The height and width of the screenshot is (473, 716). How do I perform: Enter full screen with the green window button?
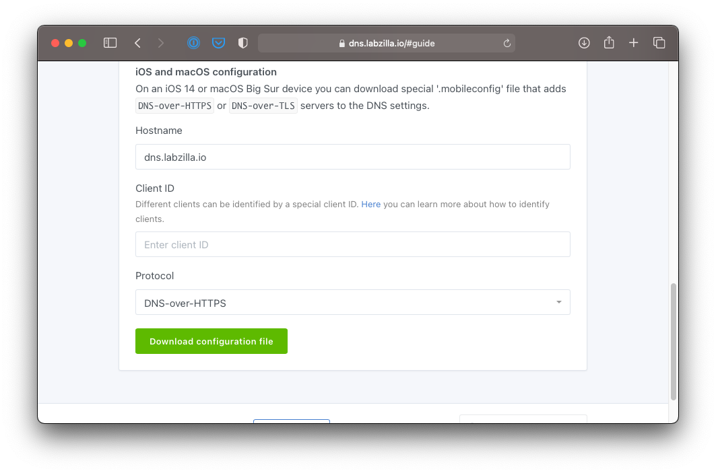click(82, 43)
